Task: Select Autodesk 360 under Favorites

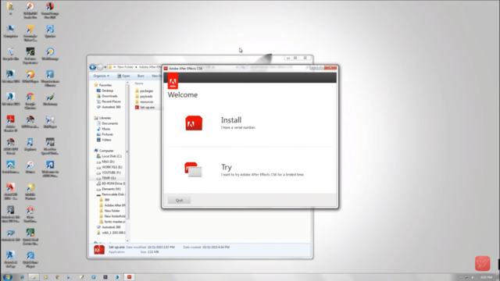Action: pyautogui.click(x=109, y=107)
